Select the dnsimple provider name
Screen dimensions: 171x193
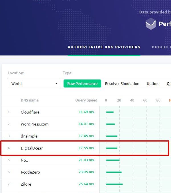tap(29, 136)
